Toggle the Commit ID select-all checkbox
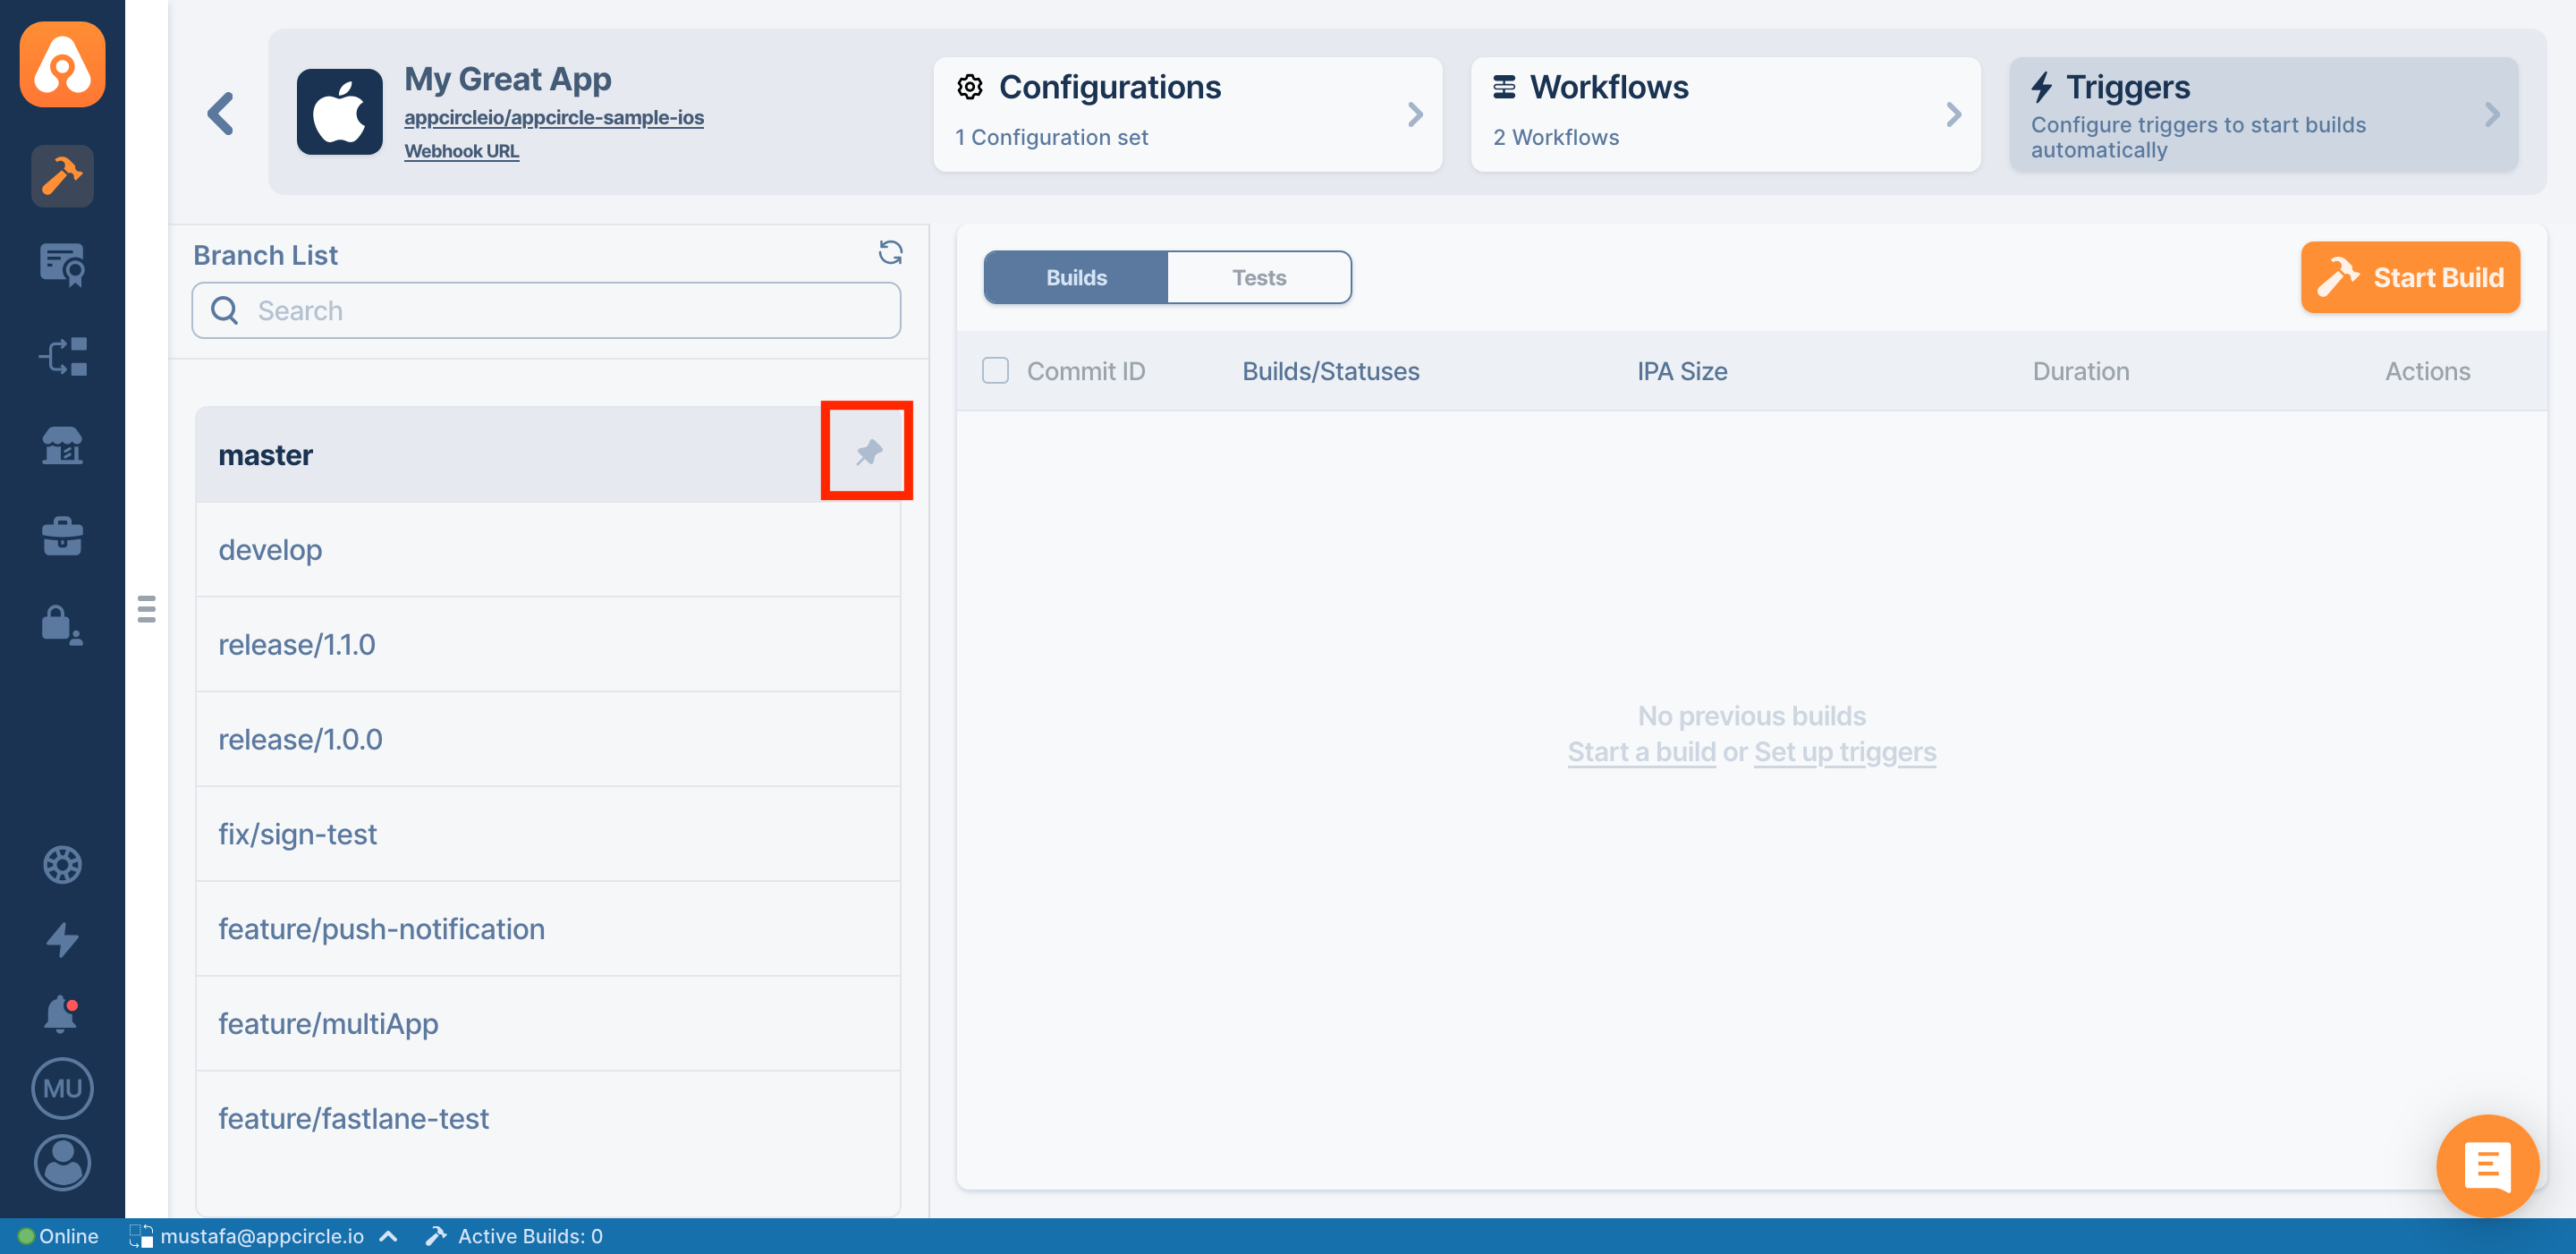This screenshot has width=2576, height=1254. click(995, 371)
